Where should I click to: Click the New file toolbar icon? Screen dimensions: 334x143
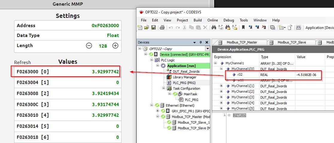tap(140, 27)
